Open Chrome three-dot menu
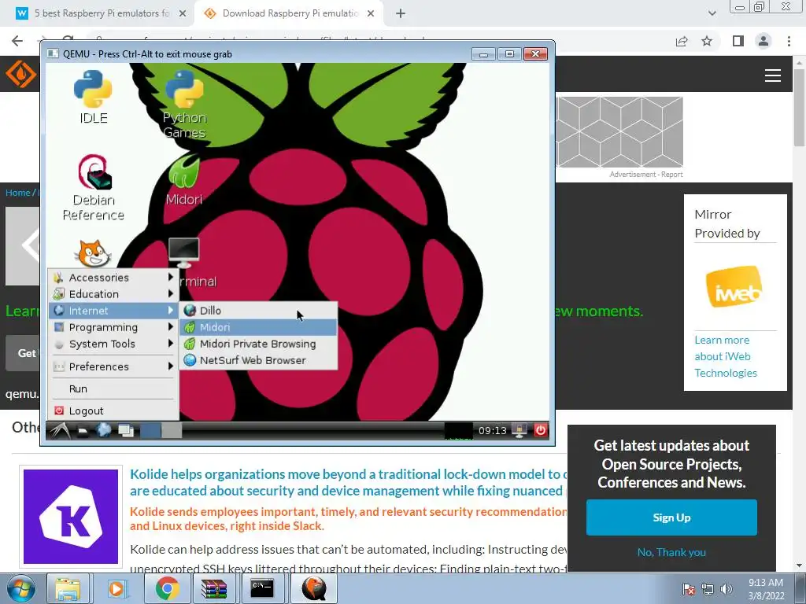Viewport: 806px width, 604px height. (x=789, y=41)
